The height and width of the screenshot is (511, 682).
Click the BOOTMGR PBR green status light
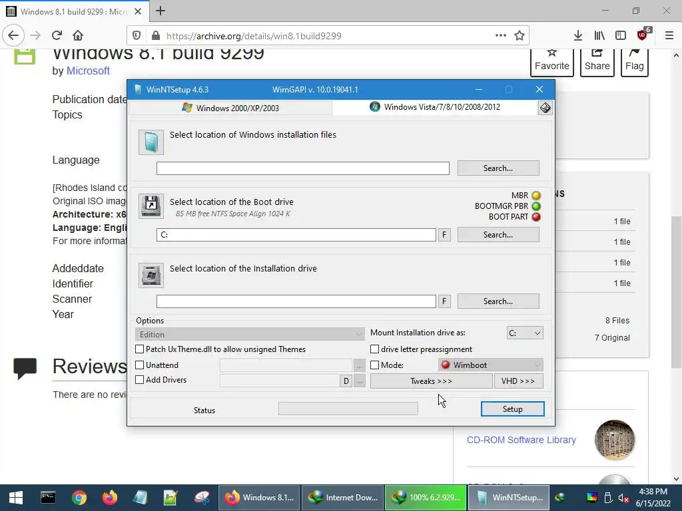pyautogui.click(x=536, y=206)
